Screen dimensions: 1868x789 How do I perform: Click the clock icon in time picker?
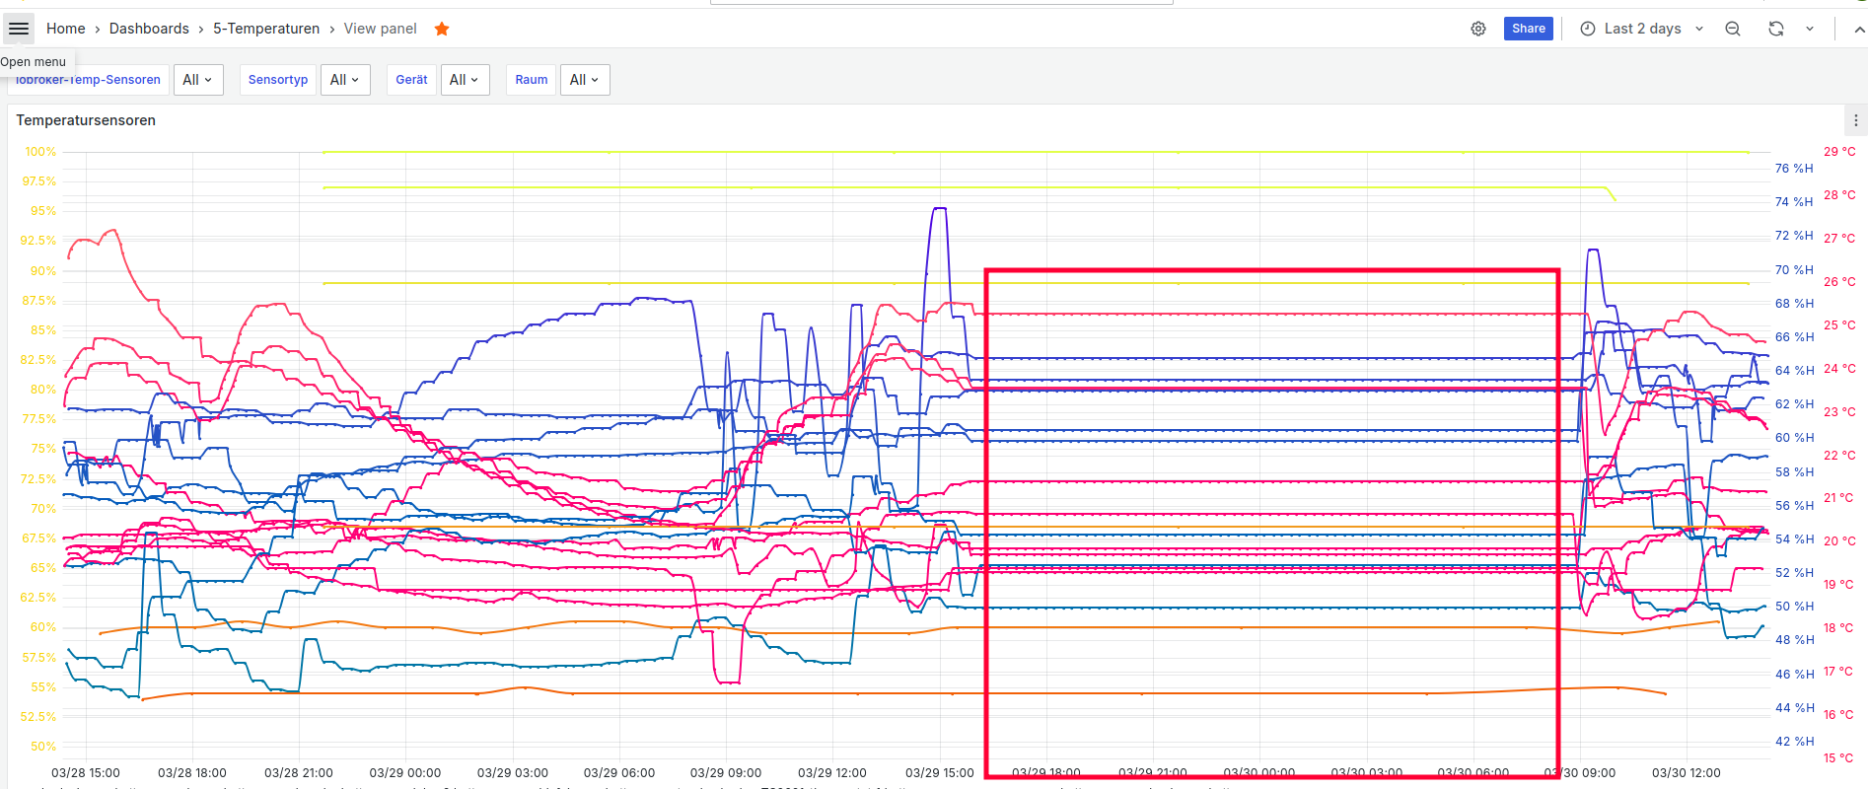click(1588, 29)
